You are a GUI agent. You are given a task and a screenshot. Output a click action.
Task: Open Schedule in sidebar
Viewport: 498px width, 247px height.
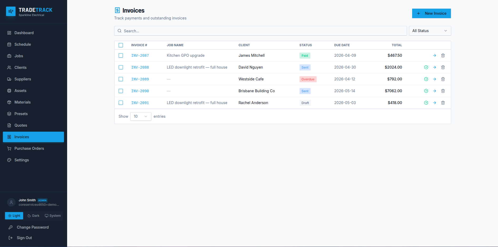pos(33,44)
